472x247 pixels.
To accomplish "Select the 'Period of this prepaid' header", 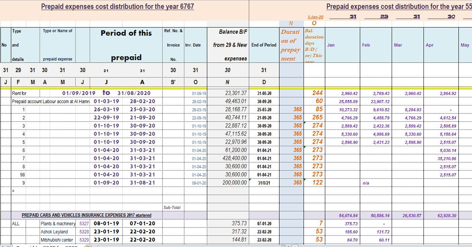I will tap(126, 45).
